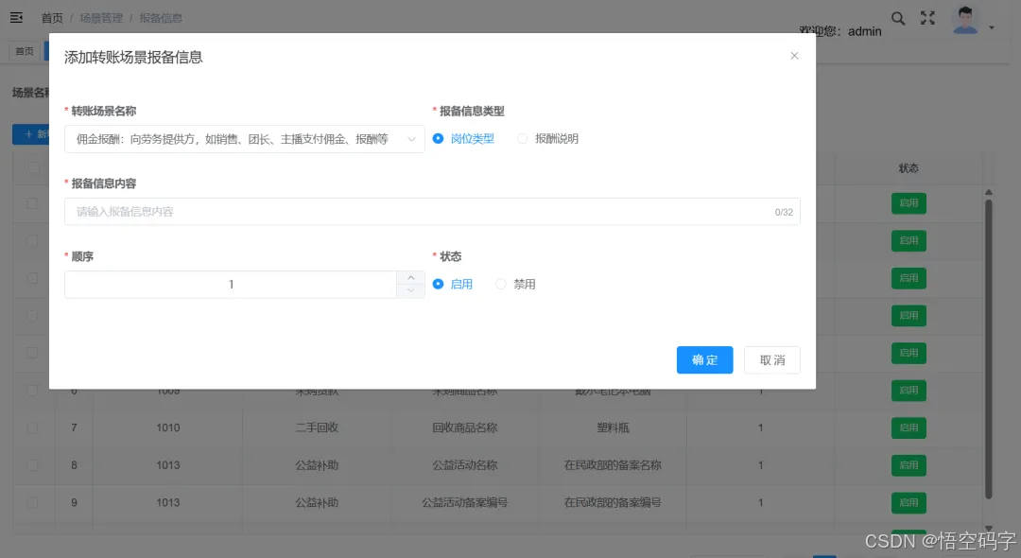This screenshot has width=1021, height=558.
Task: Focus the 报备信息内容 input field
Action: pyautogui.click(x=432, y=212)
